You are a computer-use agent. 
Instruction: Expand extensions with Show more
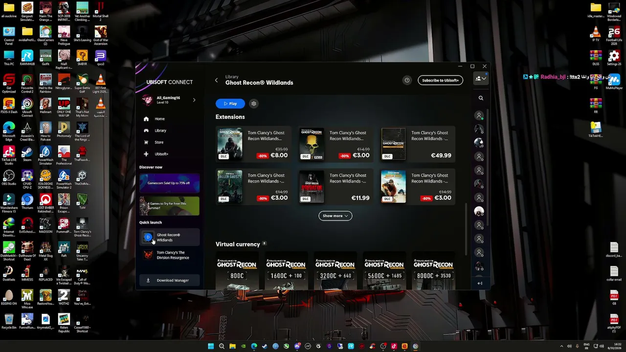[335, 216]
